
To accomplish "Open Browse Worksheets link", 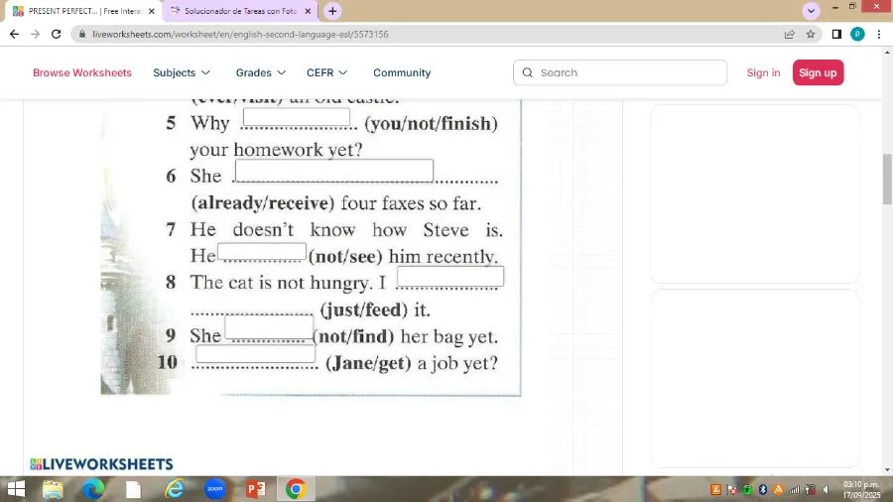I will pos(82,72).
